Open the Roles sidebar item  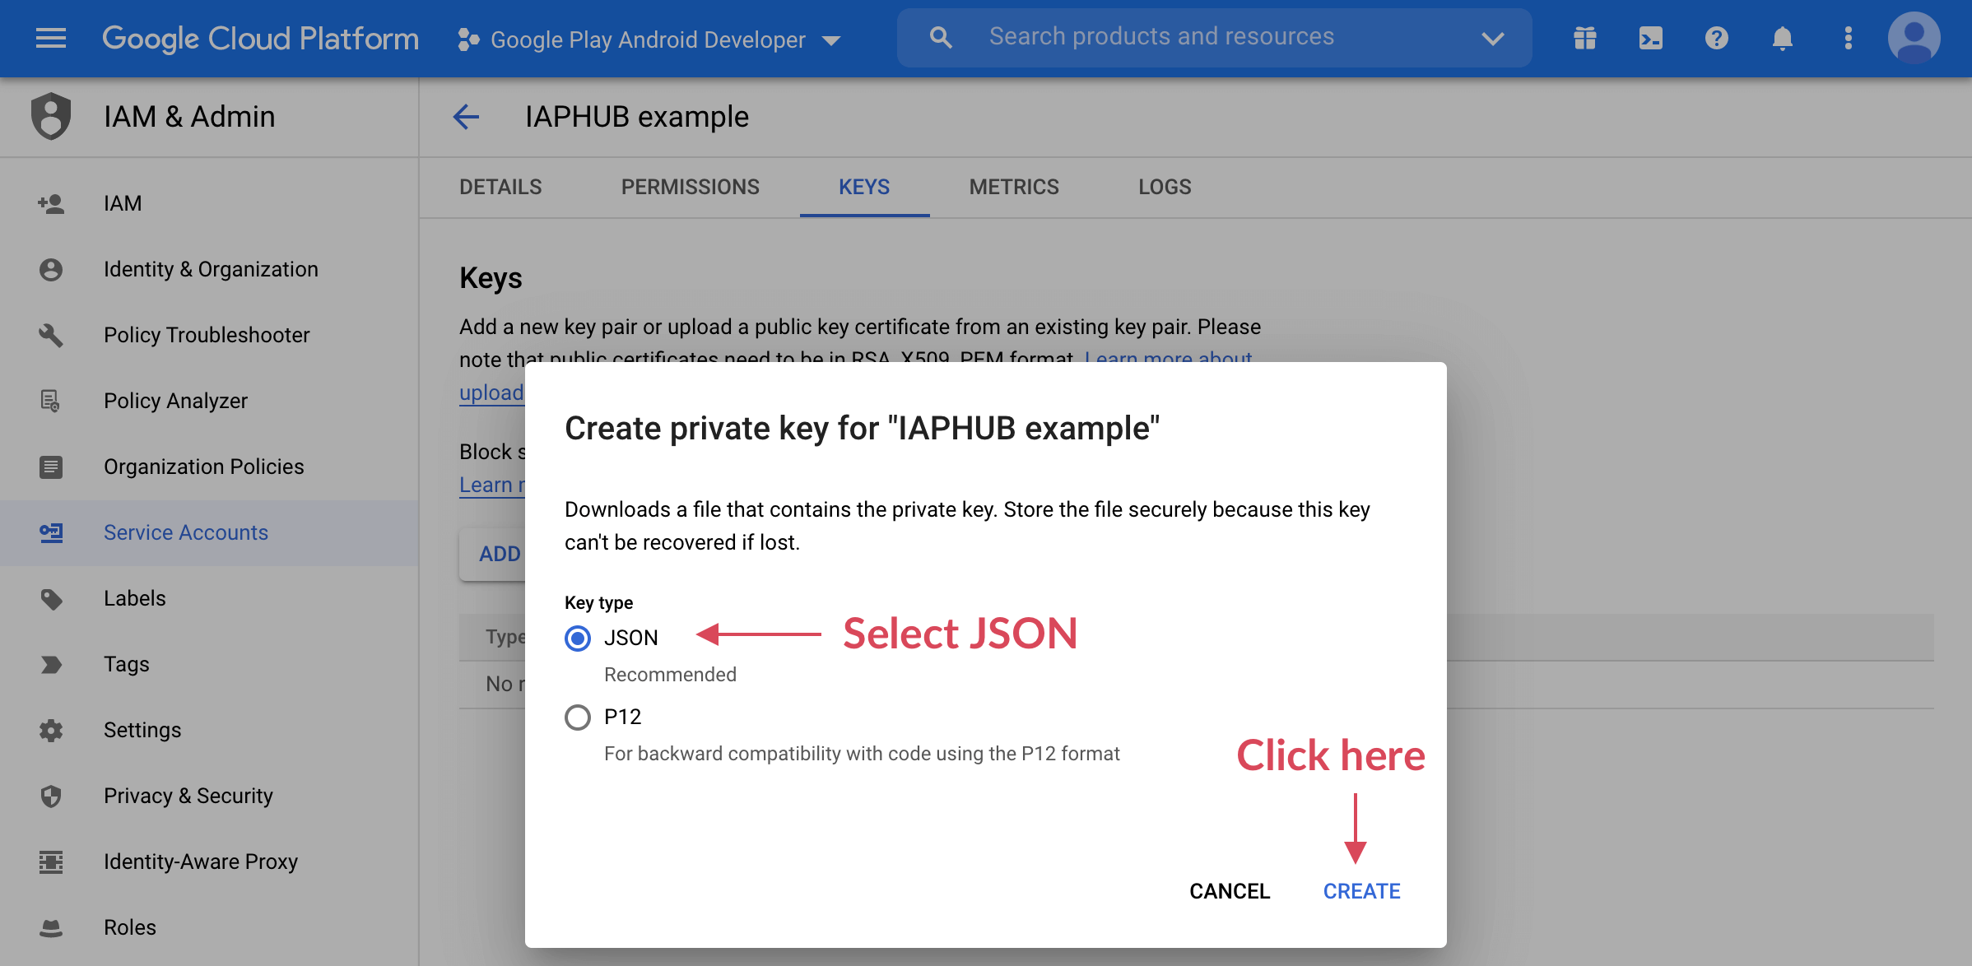pyautogui.click(x=130, y=927)
